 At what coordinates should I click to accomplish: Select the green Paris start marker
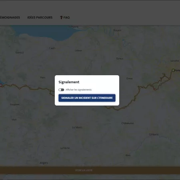tap(173, 70)
